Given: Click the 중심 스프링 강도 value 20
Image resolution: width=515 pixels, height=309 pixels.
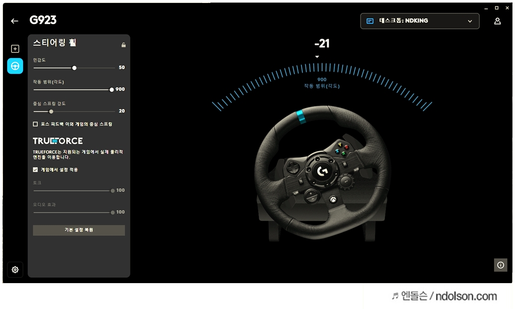Looking at the screenshot, I should click(x=122, y=111).
